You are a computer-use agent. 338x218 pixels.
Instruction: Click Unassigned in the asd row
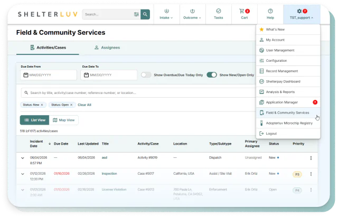[x=253, y=157]
